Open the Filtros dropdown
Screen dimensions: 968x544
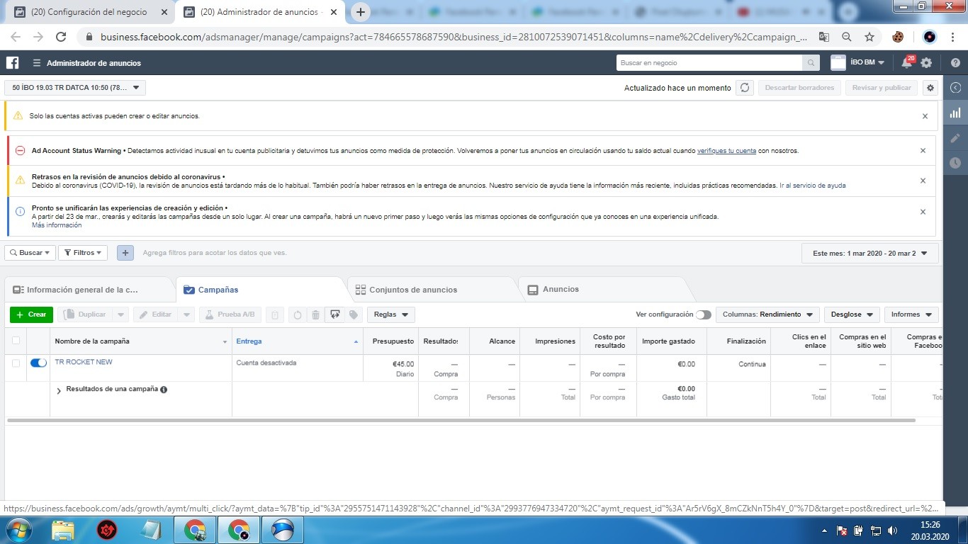tap(82, 253)
